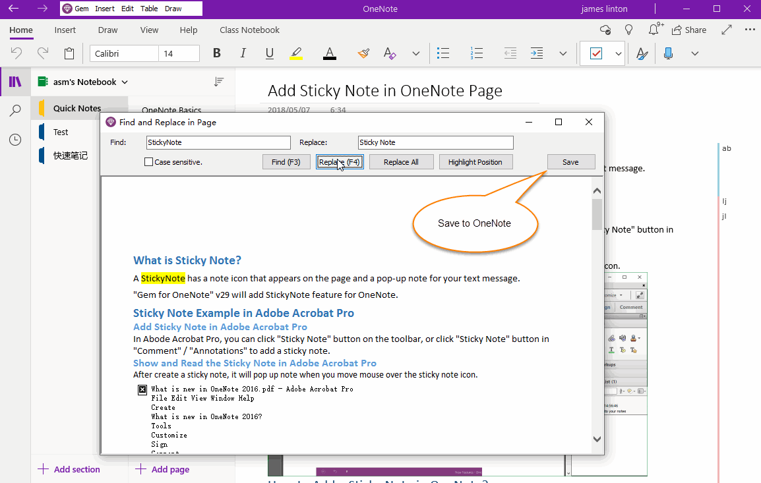Expand more font formatting options

coord(416,53)
